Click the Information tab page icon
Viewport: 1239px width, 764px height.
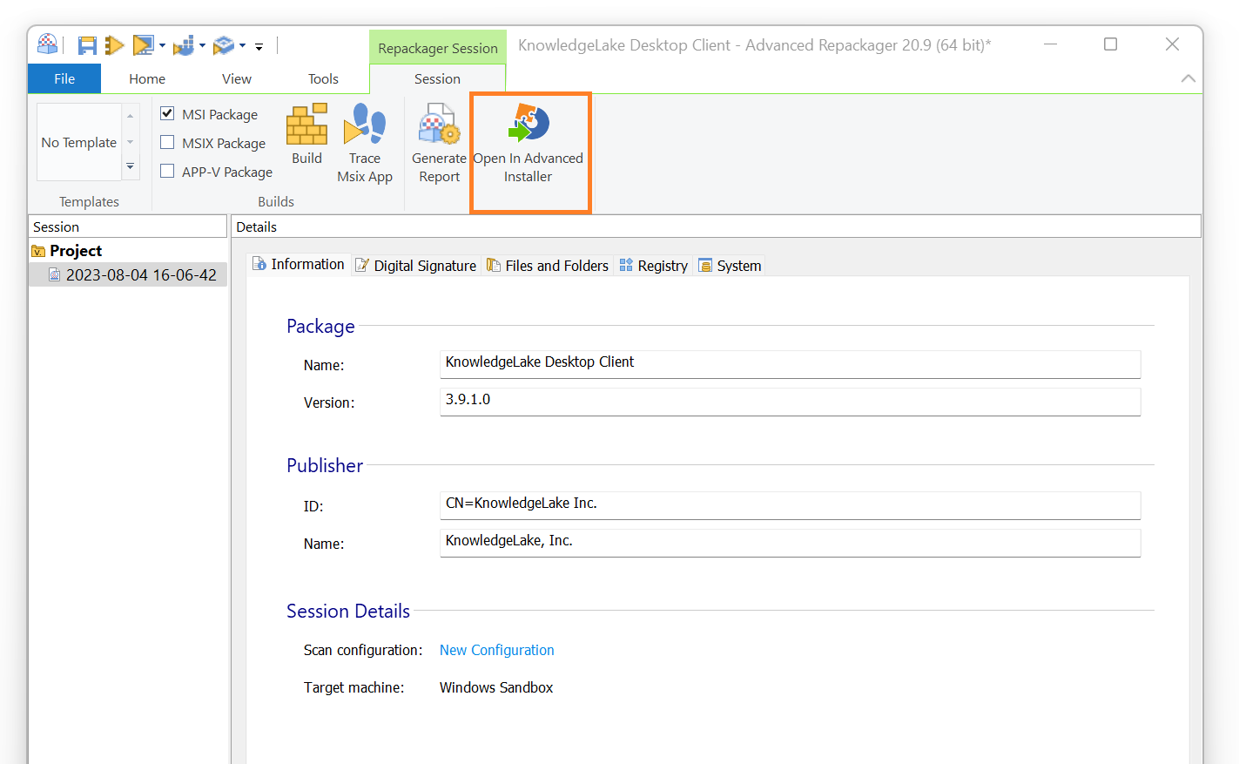pyautogui.click(x=259, y=264)
